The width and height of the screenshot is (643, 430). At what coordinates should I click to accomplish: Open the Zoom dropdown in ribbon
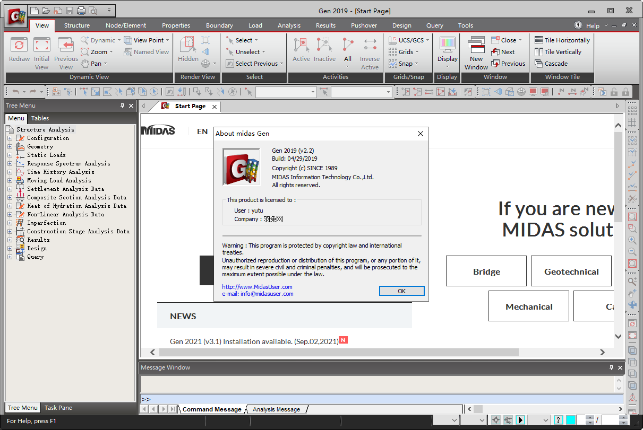(x=98, y=52)
